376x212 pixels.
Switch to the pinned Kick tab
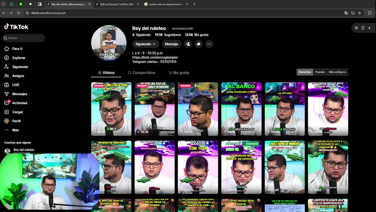(21, 4)
